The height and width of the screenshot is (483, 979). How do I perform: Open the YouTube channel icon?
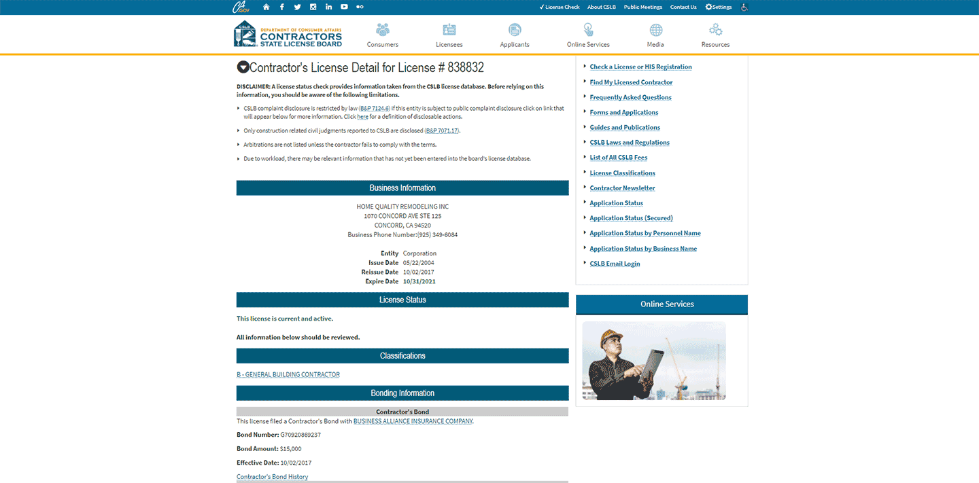[344, 7]
